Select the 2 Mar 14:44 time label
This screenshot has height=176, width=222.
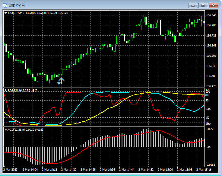click(127, 170)
